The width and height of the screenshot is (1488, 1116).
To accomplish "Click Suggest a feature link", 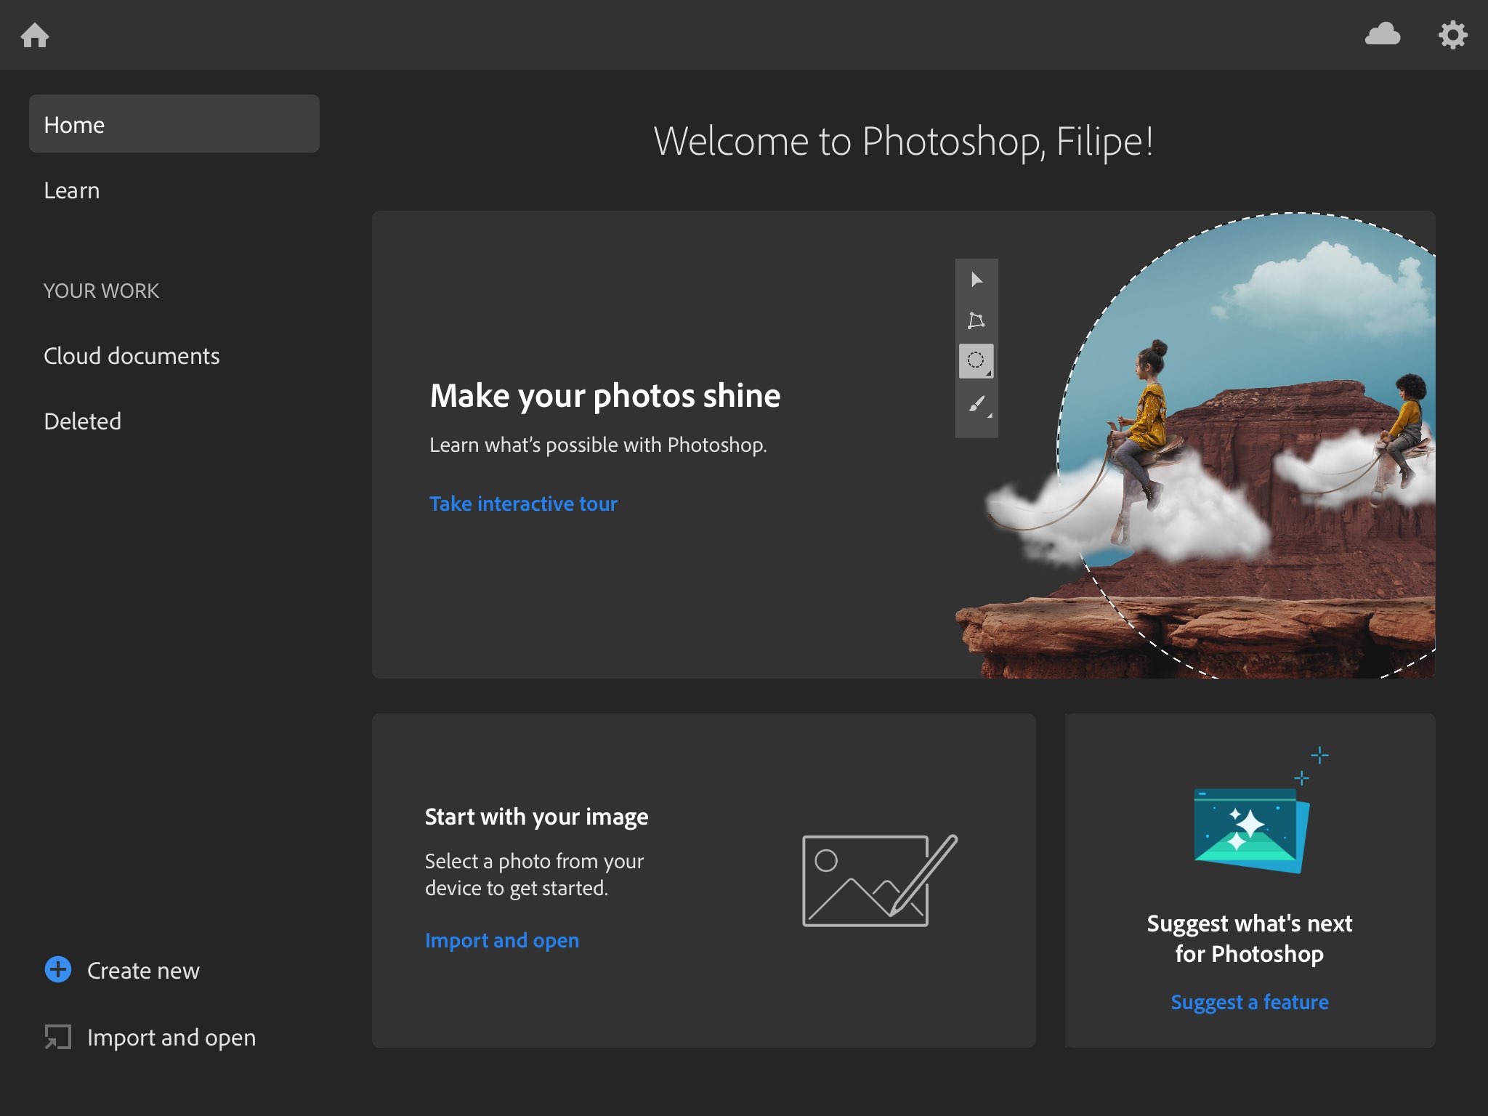I will [1250, 1002].
